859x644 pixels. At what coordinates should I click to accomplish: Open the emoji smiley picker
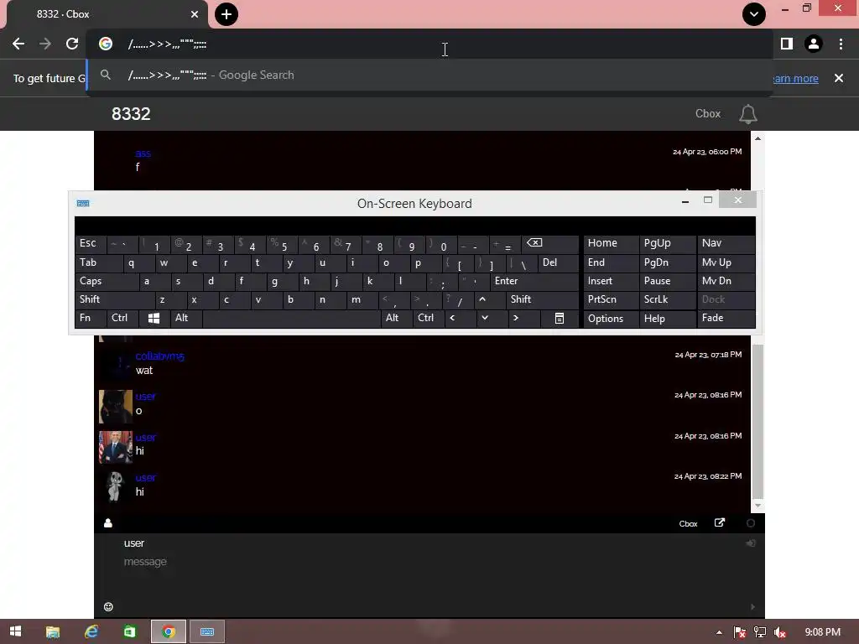tap(108, 607)
